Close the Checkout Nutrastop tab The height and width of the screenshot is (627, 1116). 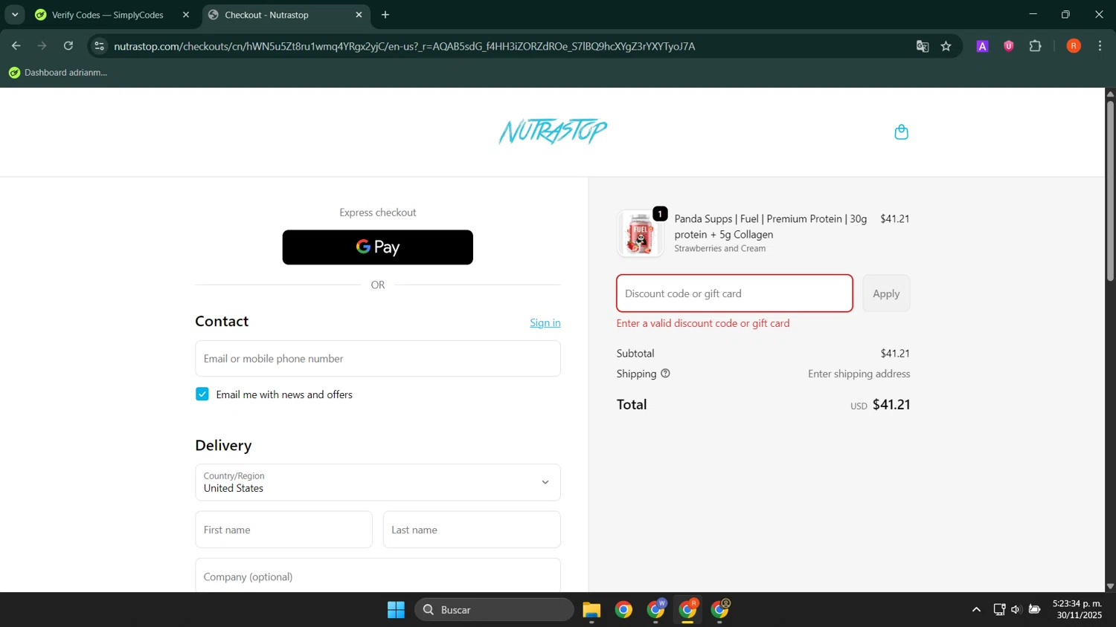[359, 15]
